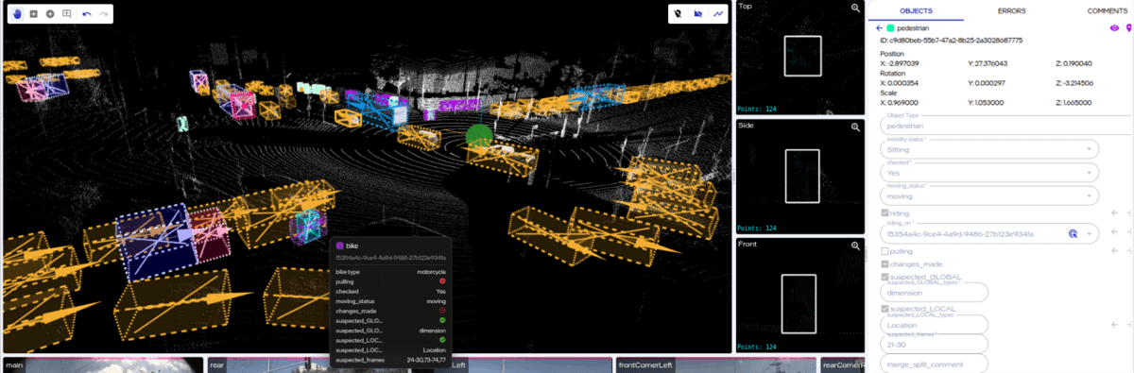Toggle the suspected_LOCAL checkbox

(x=885, y=309)
